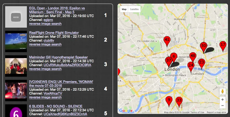The height and width of the screenshot is (117, 230).
Task: Open channel UCvRWukuBzibAsZtR3CtC9RA
Action: tap(67, 65)
